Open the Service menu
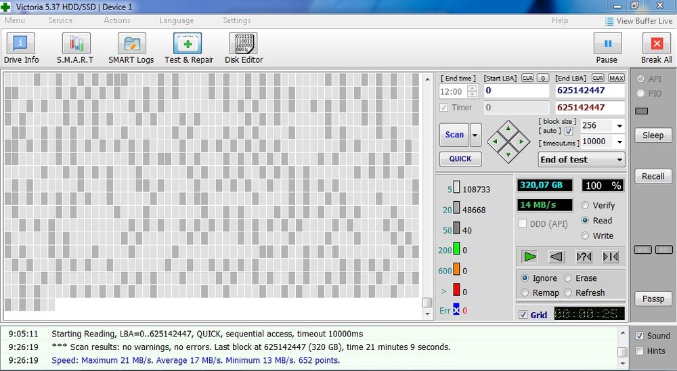The width and height of the screenshot is (677, 371). (60, 20)
